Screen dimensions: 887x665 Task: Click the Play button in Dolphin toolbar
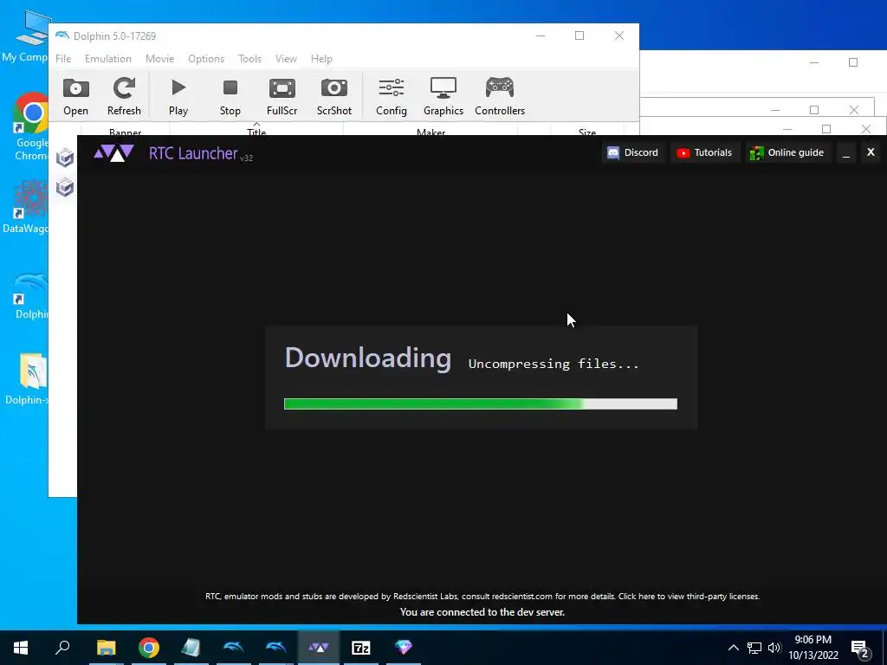coord(178,96)
